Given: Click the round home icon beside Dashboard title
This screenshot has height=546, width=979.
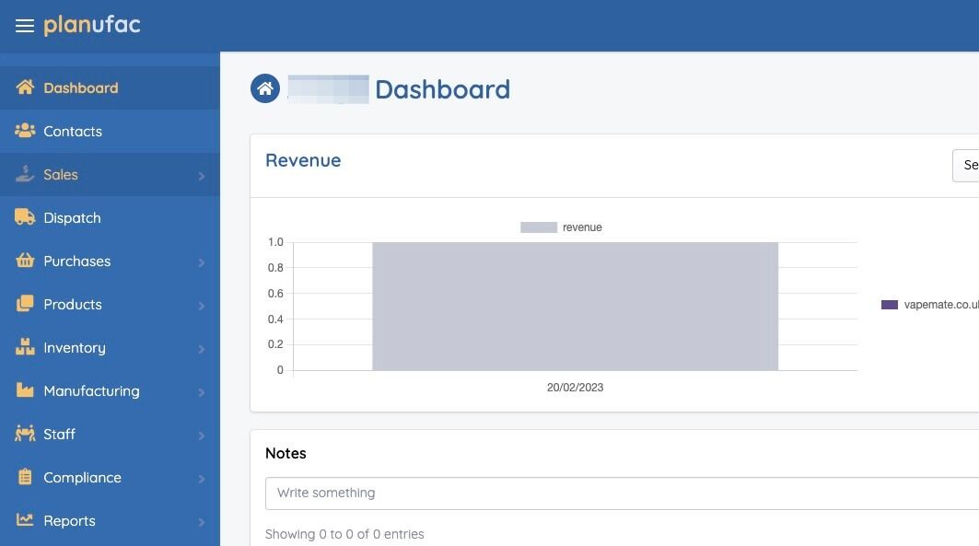Looking at the screenshot, I should tap(264, 88).
